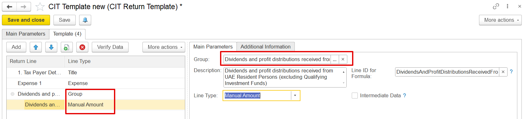Delete selected line with red X icon

click(82, 47)
